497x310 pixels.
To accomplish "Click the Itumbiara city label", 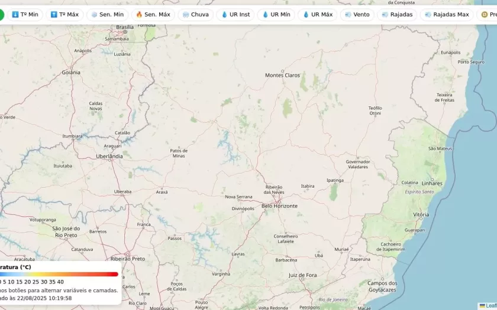I will (72, 136).
